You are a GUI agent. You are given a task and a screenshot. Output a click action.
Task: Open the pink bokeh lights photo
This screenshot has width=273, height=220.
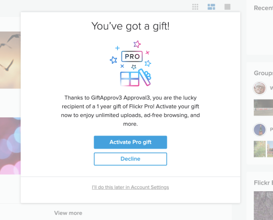pos(10,146)
